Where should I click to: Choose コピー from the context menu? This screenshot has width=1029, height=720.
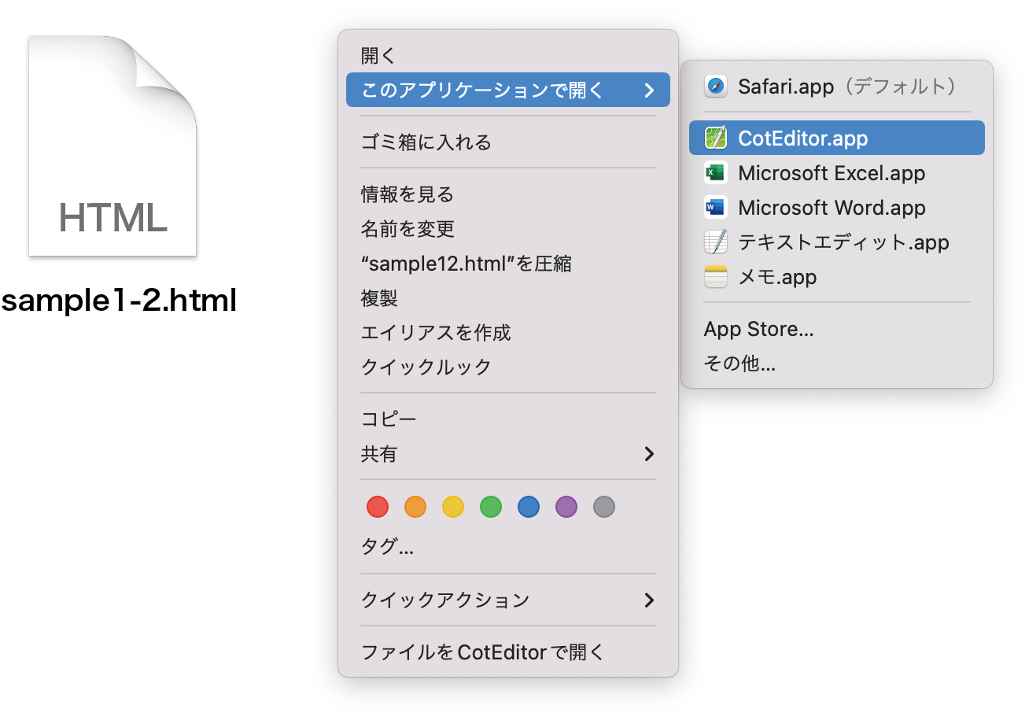(508, 419)
